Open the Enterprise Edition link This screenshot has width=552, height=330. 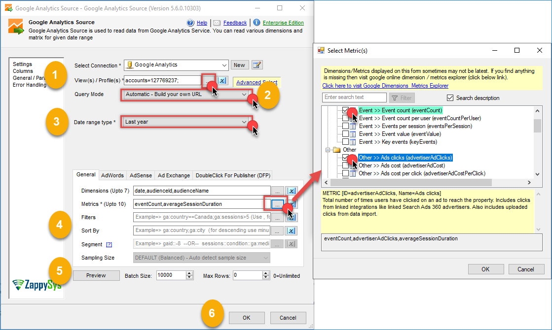pos(283,23)
